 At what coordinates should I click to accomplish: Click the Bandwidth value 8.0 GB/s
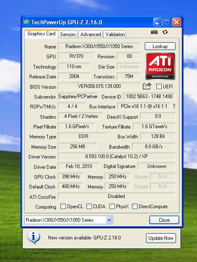[x=153, y=147]
